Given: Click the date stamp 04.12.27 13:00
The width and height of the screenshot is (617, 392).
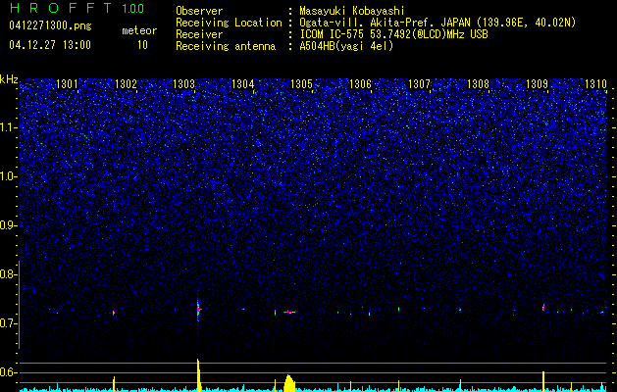Looking at the screenshot, I should [x=50, y=45].
